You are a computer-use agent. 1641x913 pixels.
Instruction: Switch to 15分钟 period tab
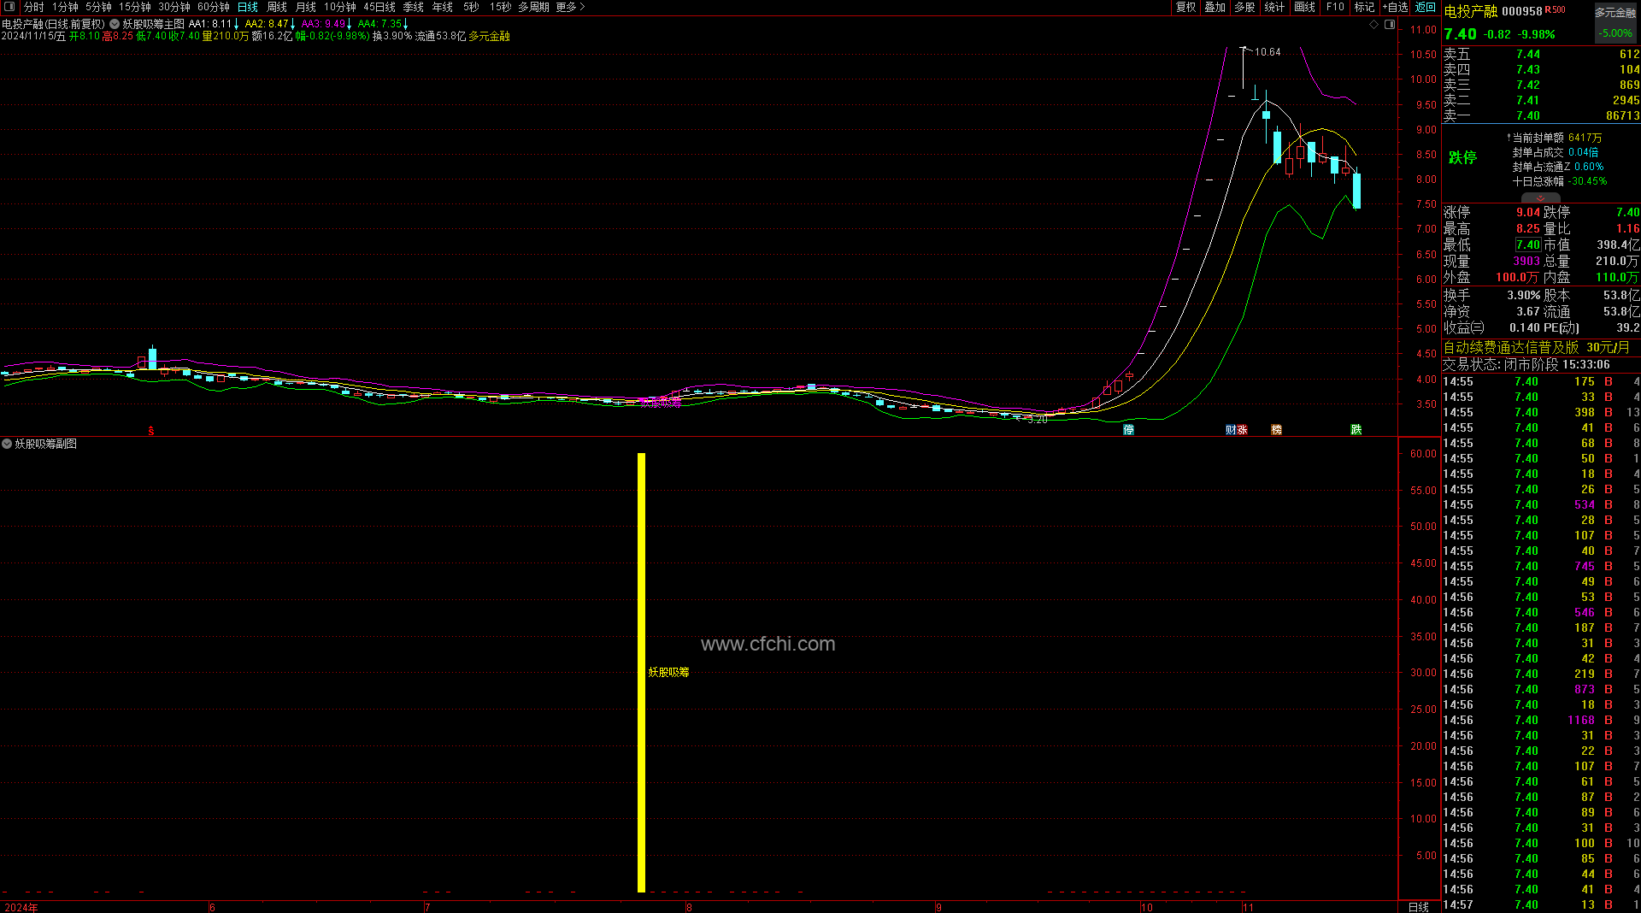[135, 7]
